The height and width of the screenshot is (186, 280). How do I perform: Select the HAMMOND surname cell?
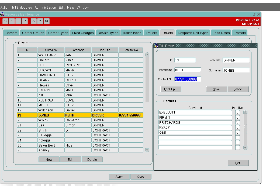[51, 75]
